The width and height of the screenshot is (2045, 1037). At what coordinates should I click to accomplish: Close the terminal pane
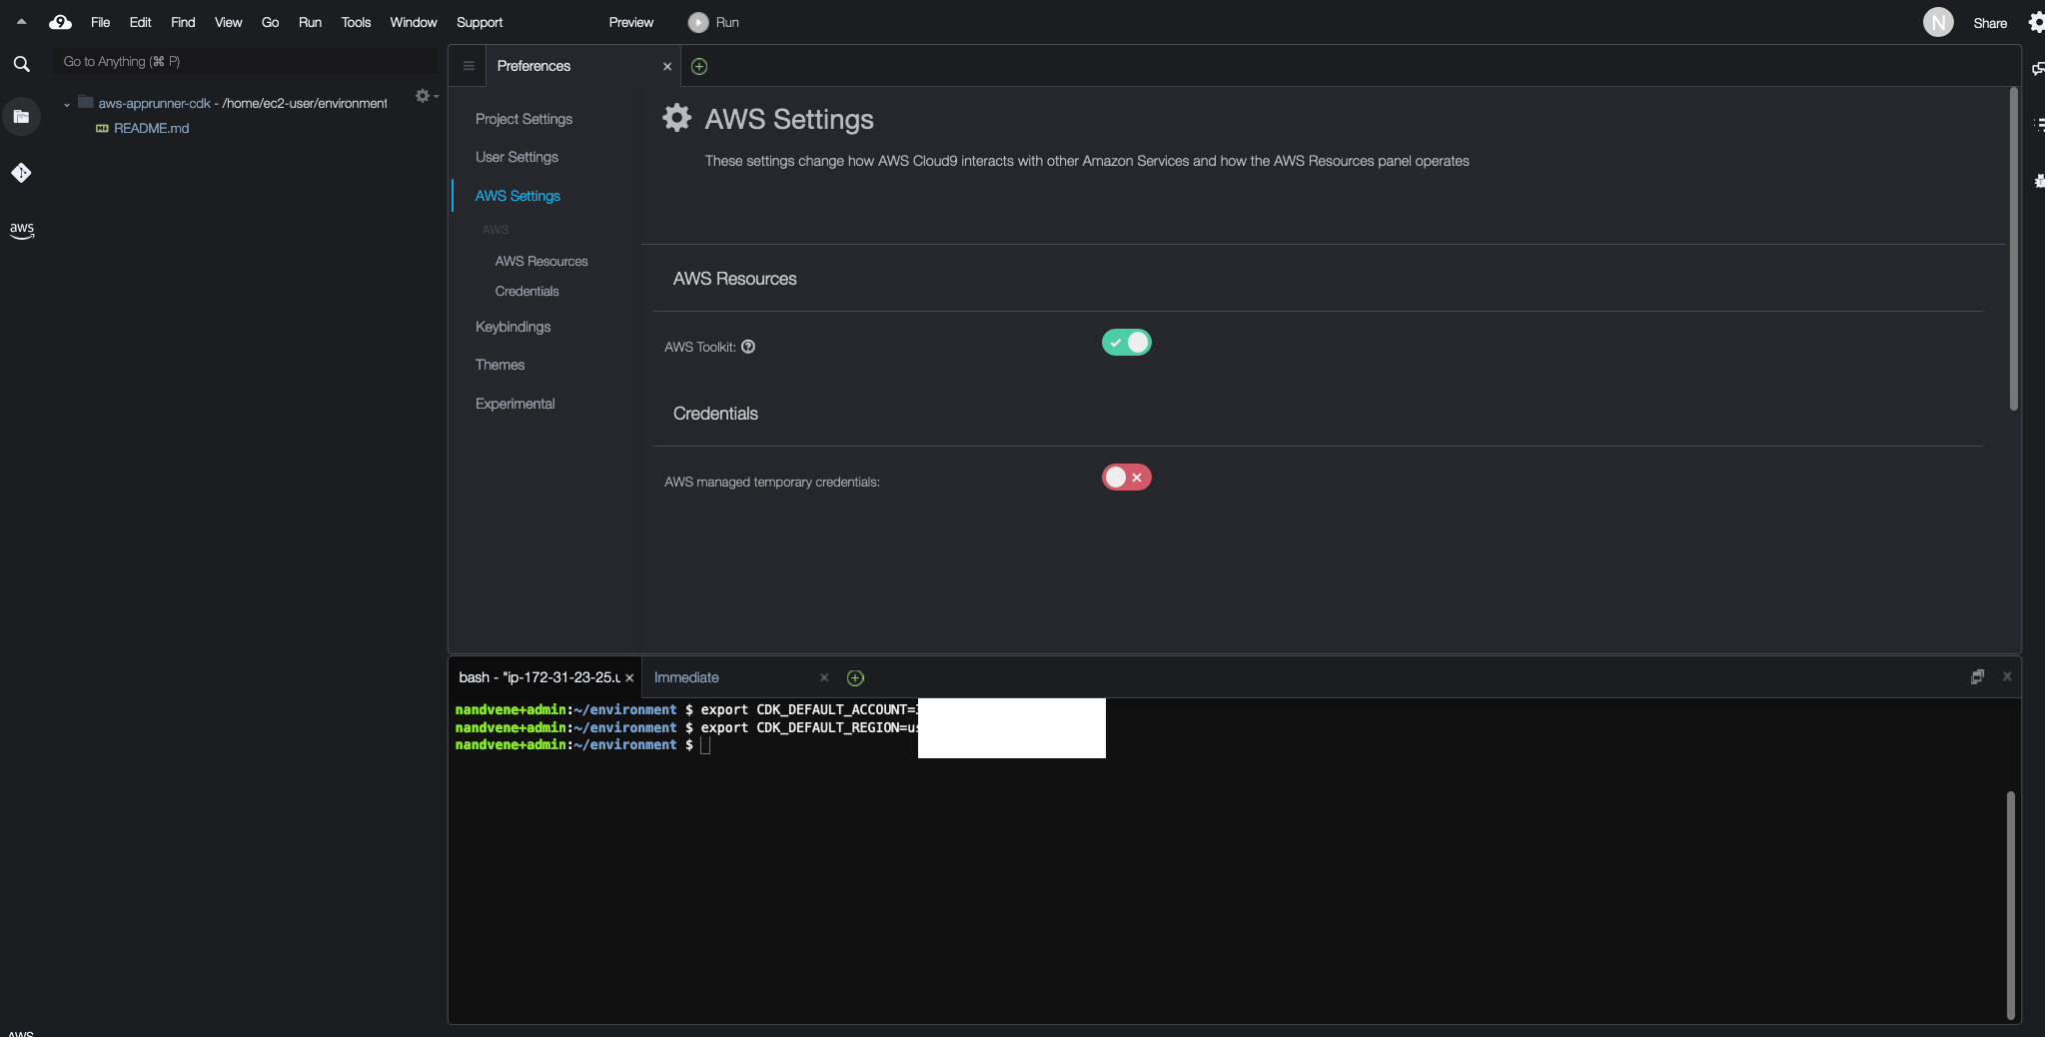tap(2007, 676)
